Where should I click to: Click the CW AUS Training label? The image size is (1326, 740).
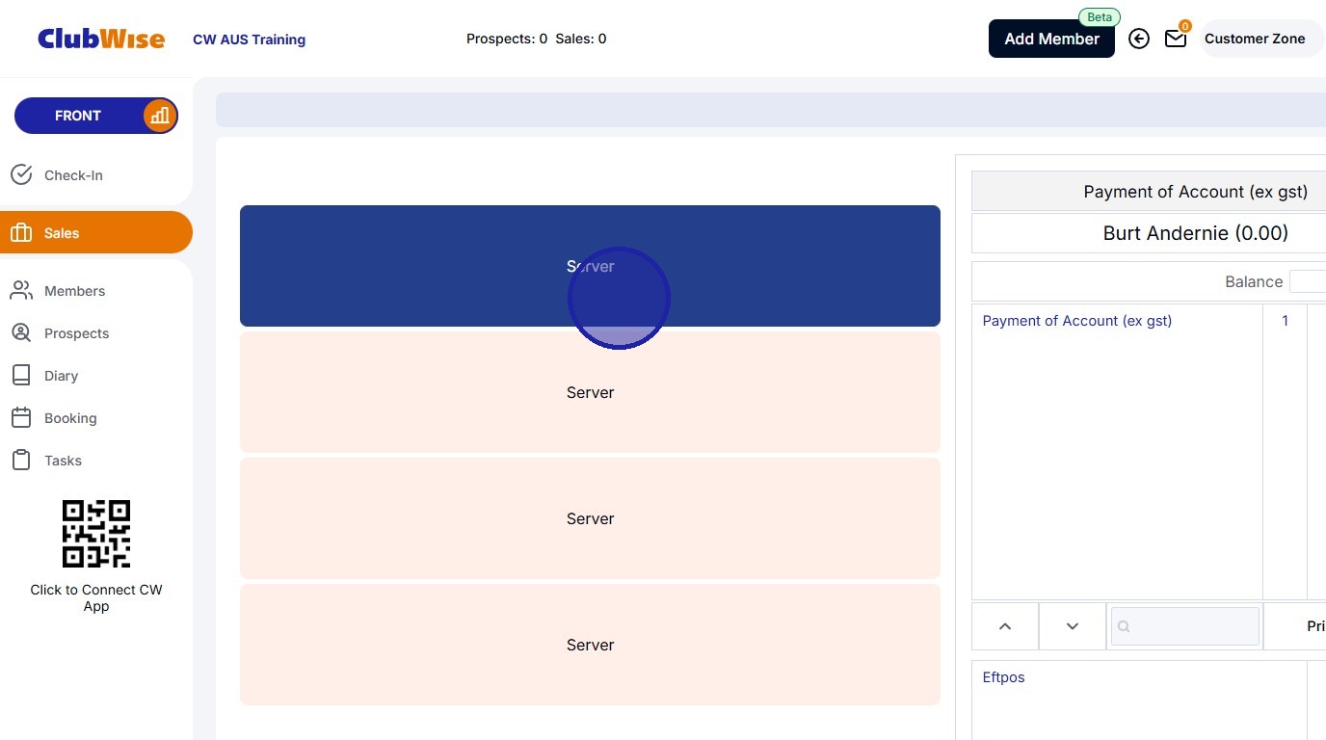pos(250,40)
